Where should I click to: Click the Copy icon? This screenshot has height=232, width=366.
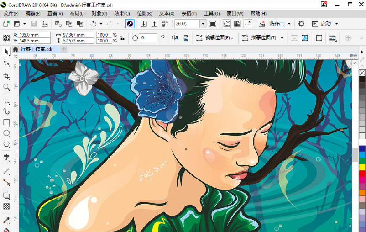point(69,24)
